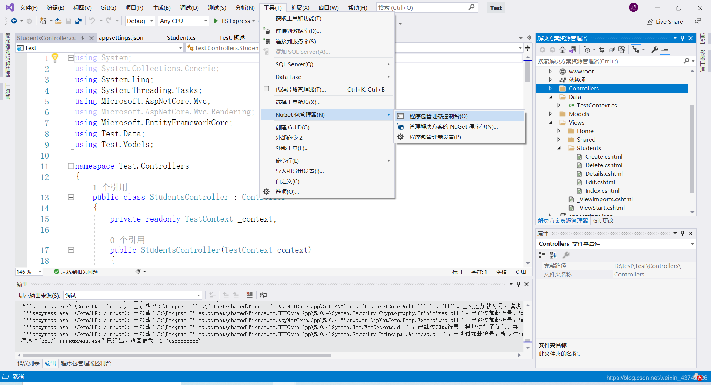The width and height of the screenshot is (711, 385).
Task: Open properties wrench icon in Solution Explorer
Action: tap(655, 50)
